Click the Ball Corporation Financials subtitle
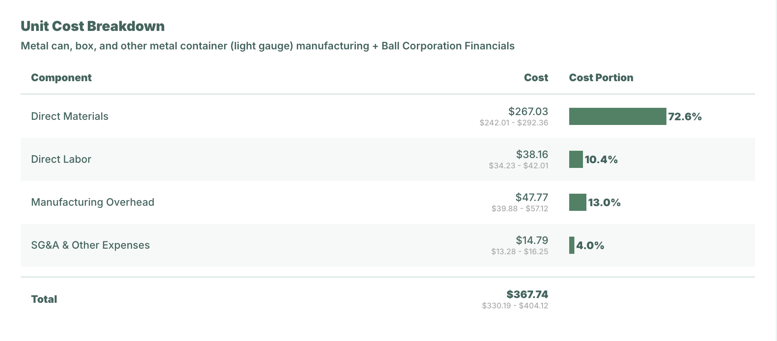This screenshot has width=777, height=341. (x=447, y=46)
